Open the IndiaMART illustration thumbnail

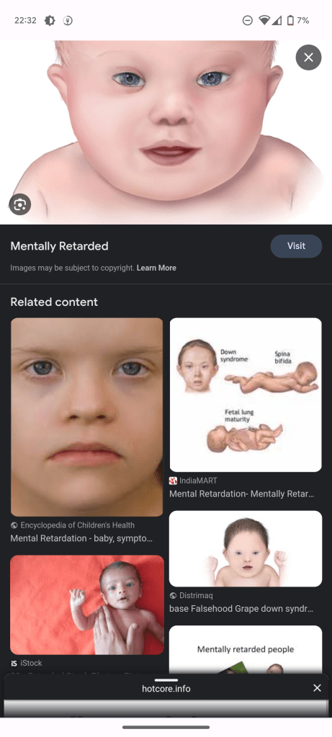pyautogui.click(x=246, y=395)
